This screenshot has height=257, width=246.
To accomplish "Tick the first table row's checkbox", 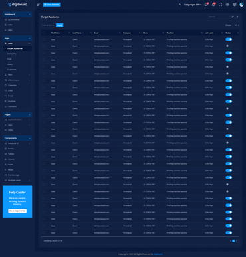I will pyautogui.click(x=43, y=39).
